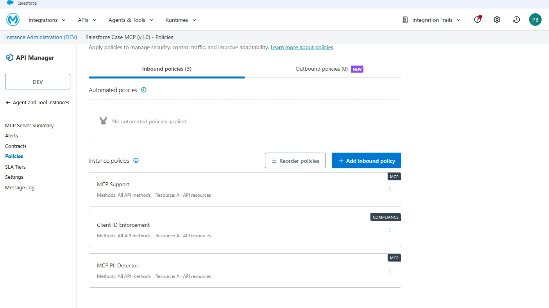This screenshot has height=308, width=549.
Task: Open the settings gear icon
Action: pos(497,20)
